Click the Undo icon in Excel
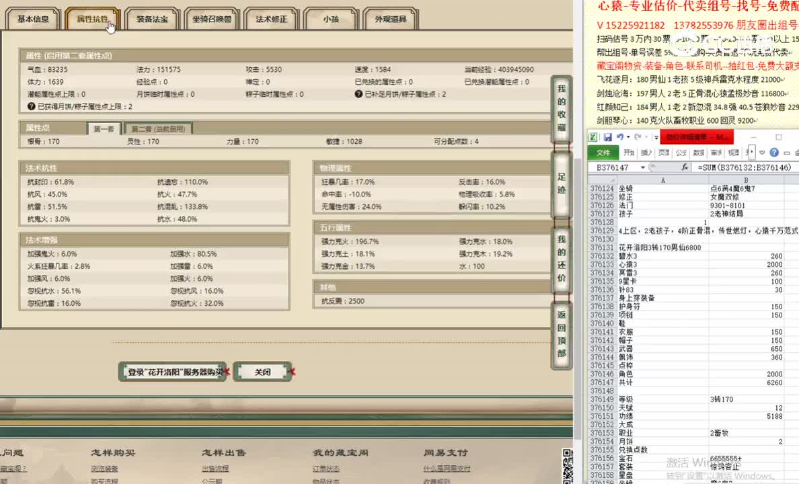This screenshot has height=484, width=799. [619, 137]
